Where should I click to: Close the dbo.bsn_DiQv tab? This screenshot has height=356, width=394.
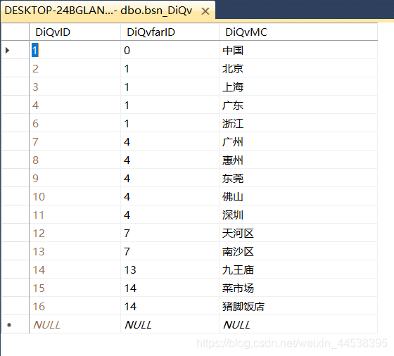[x=205, y=11]
